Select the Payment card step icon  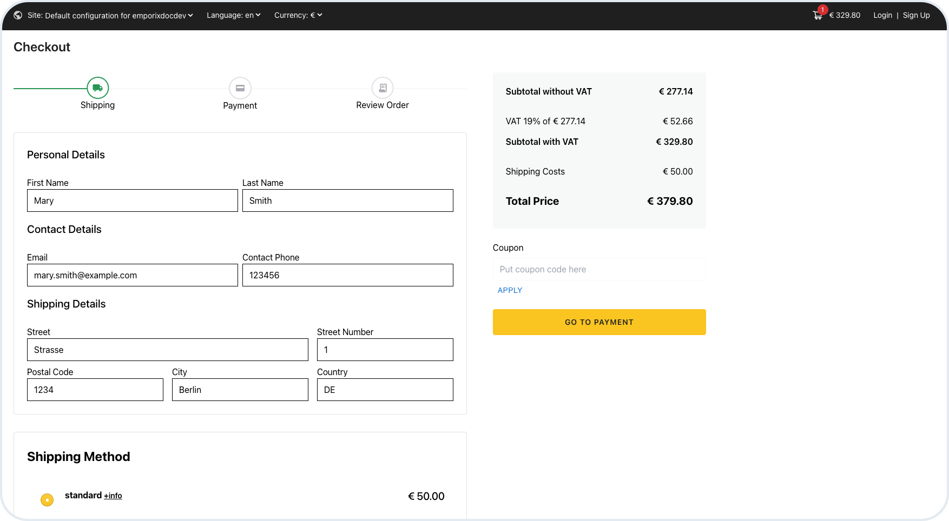[x=240, y=88]
